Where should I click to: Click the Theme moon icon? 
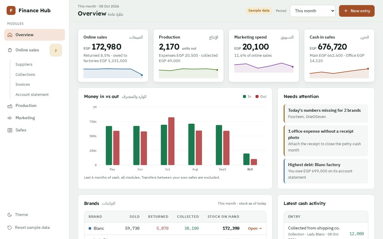click(x=10, y=215)
